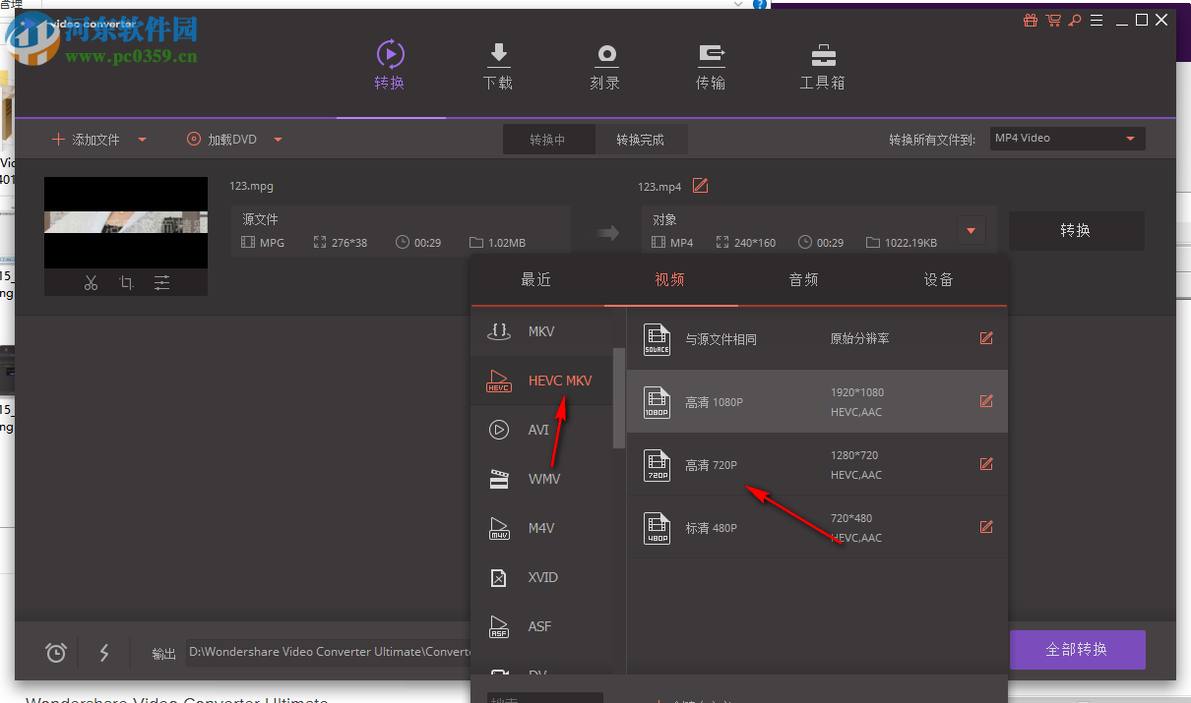Open the MP4 Video output format dropdown
1191x703 pixels.
coord(1067,139)
